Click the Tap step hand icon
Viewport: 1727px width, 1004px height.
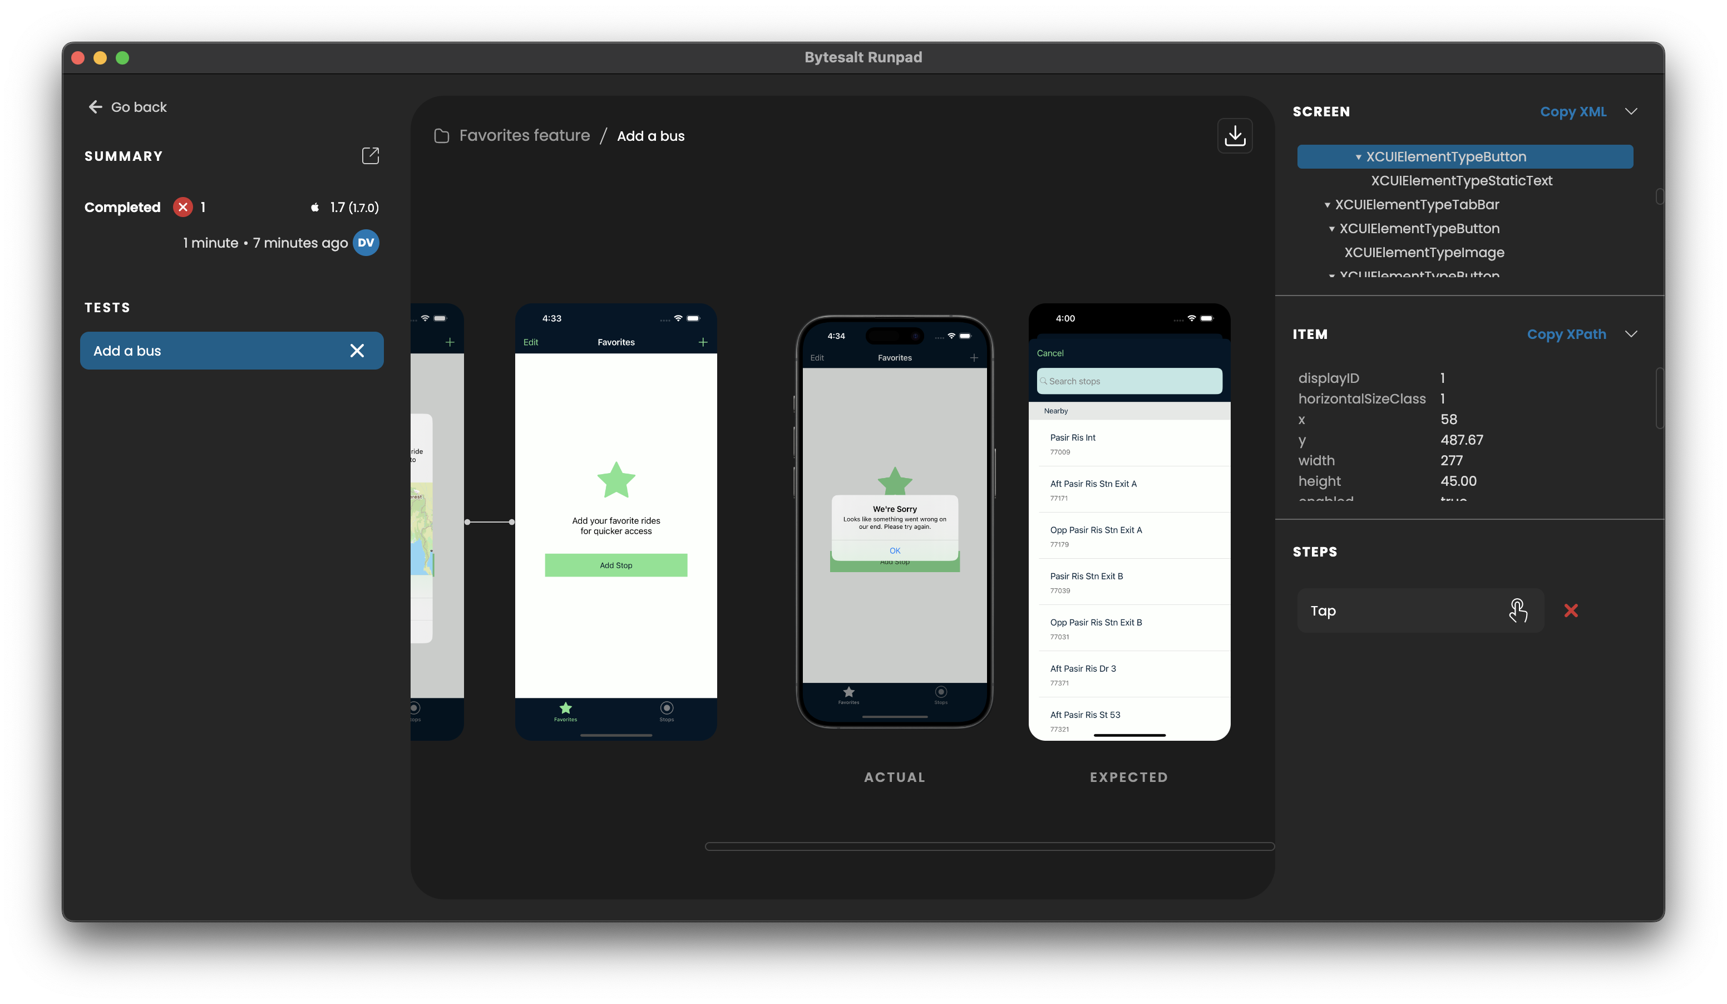tap(1518, 611)
